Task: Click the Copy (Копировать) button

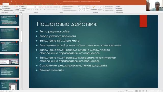Action: [6, 8]
